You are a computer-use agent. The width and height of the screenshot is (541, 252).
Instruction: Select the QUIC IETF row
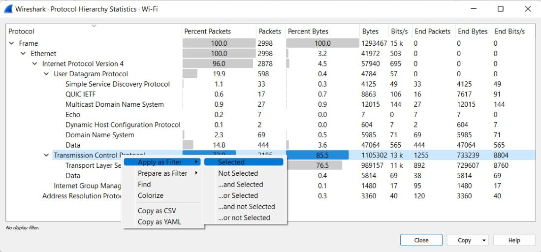pos(271,94)
